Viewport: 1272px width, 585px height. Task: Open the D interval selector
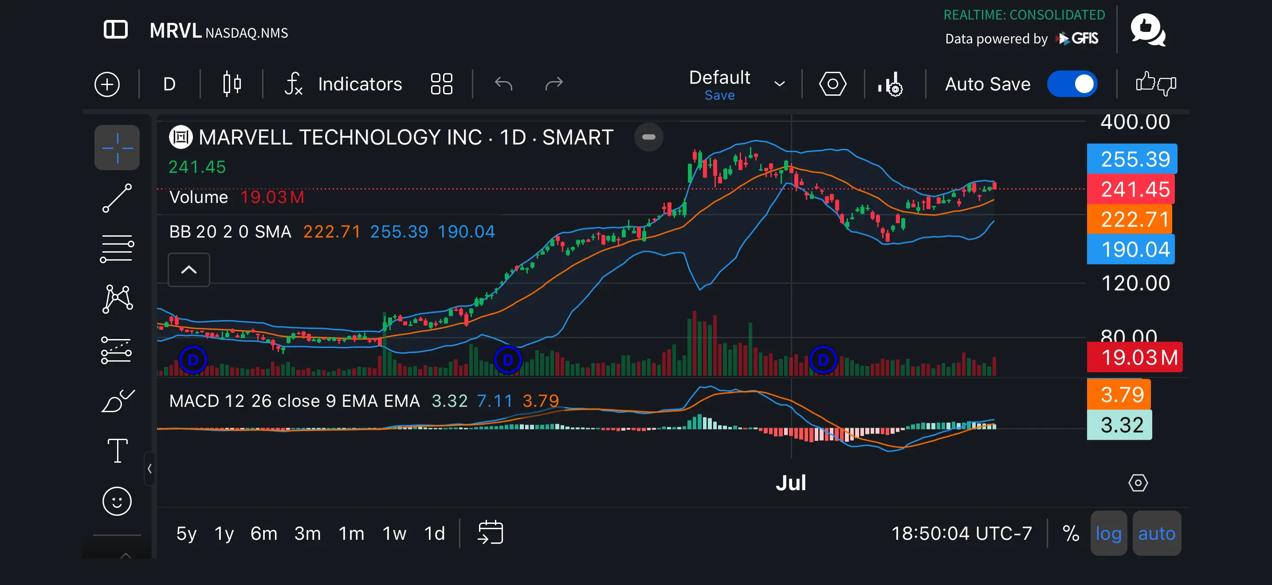click(169, 84)
